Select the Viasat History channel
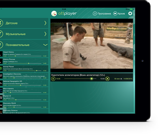 pyautogui.click(x=24, y=54)
